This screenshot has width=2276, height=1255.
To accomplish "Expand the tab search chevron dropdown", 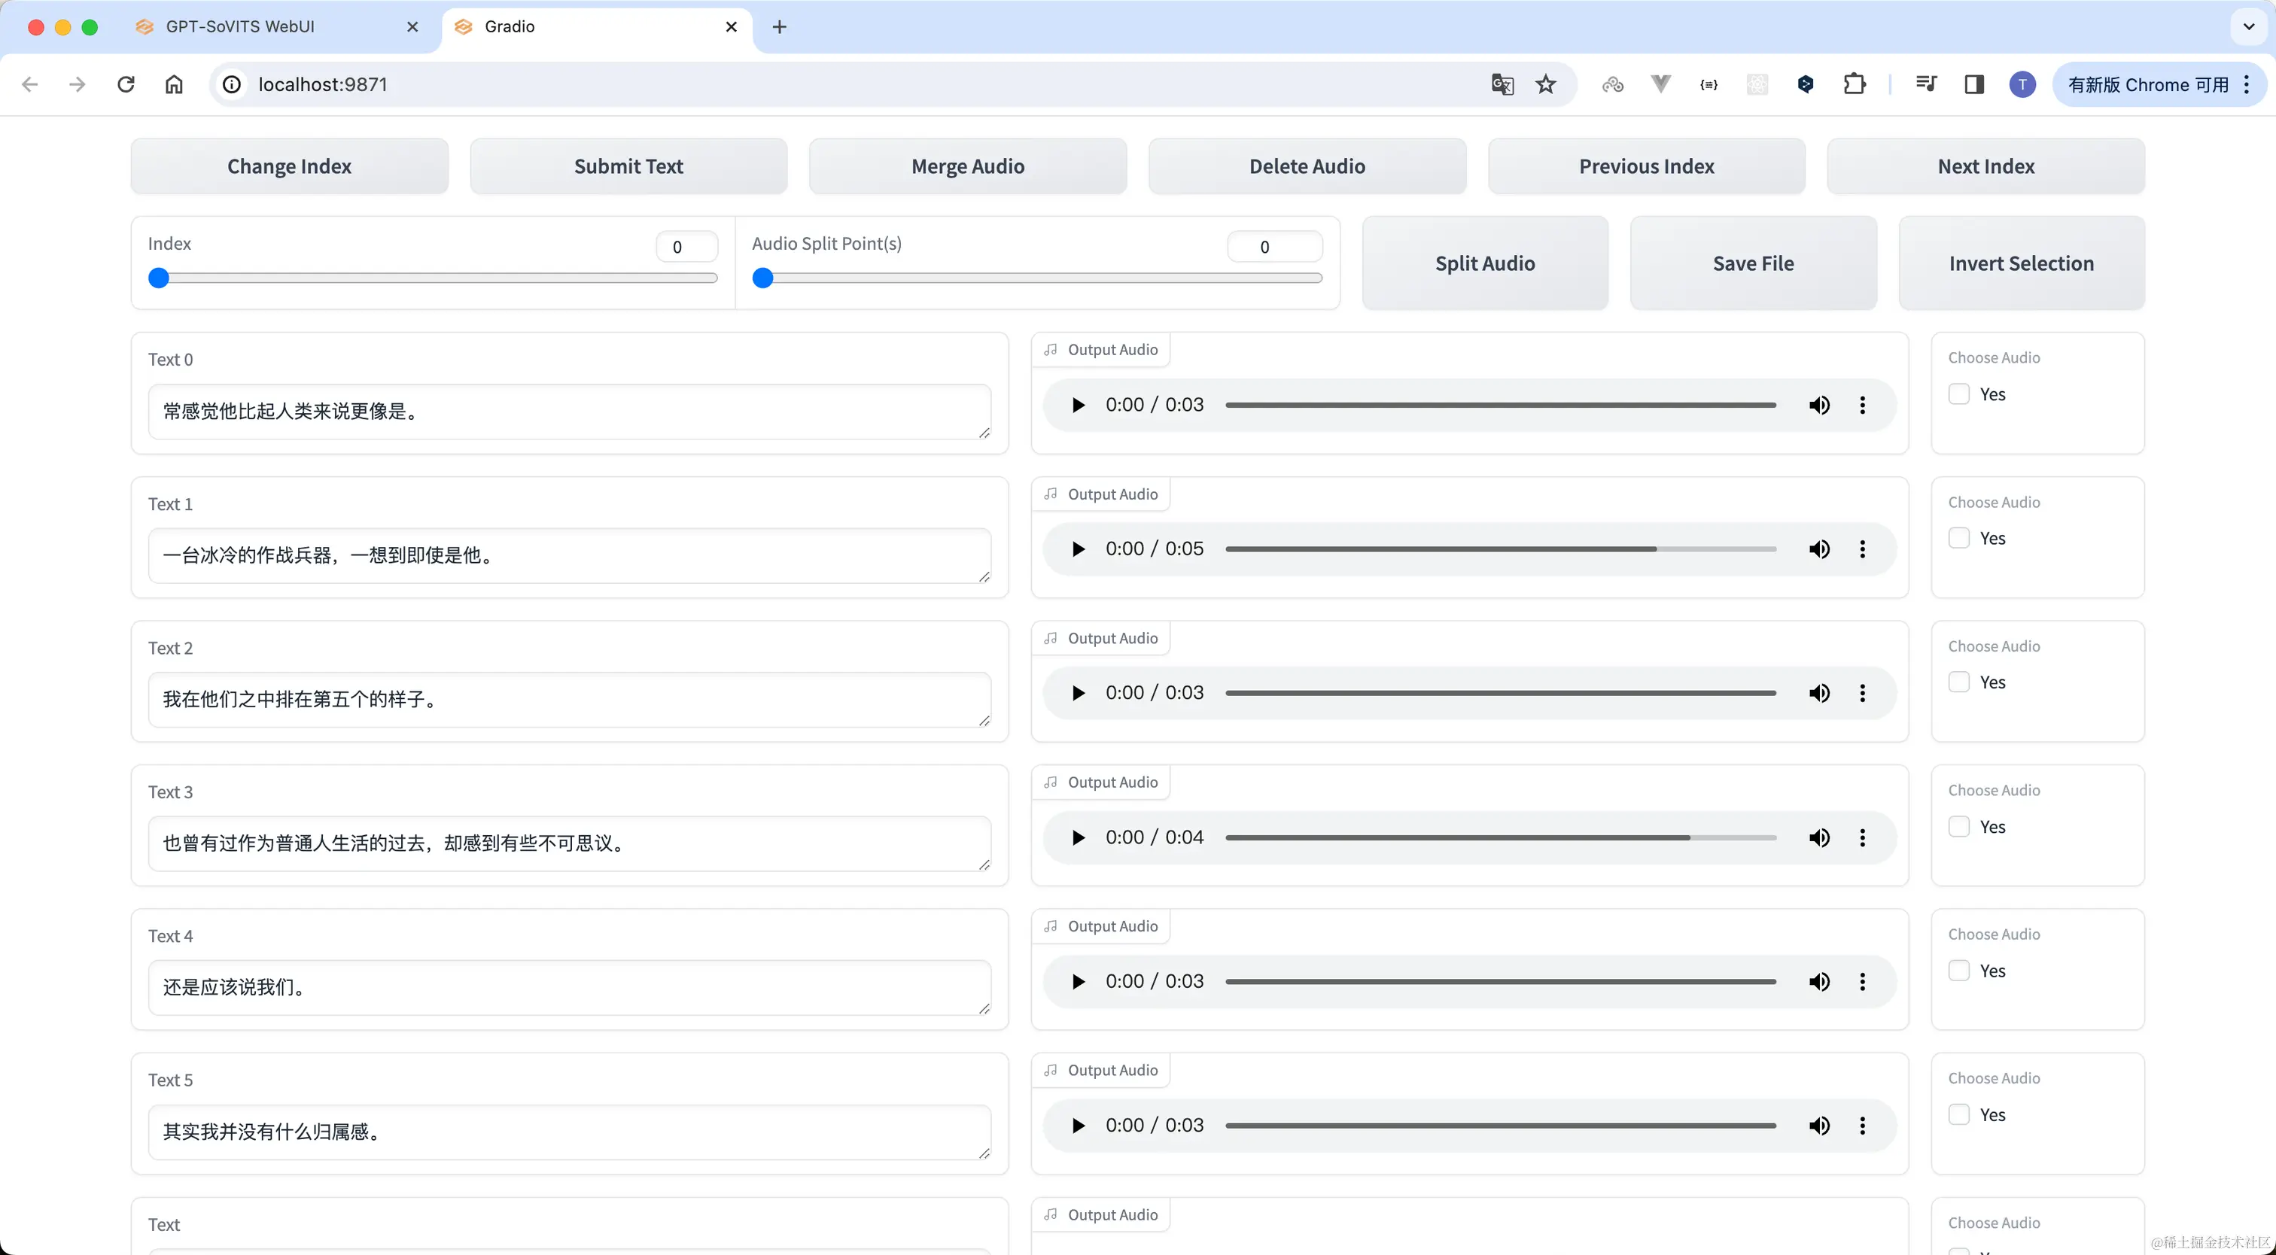I will (x=2247, y=26).
